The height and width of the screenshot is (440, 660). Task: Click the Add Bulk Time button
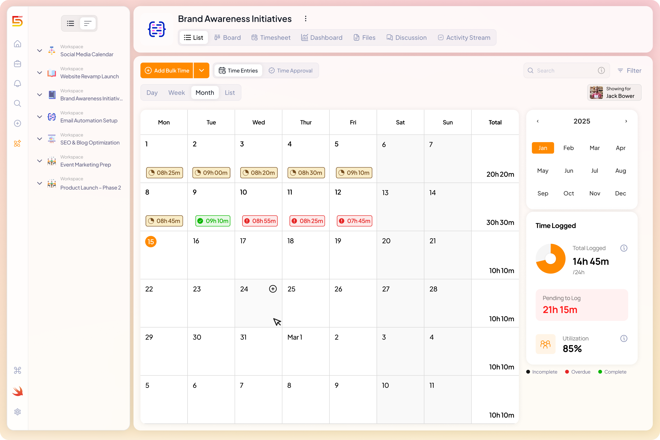167,71
